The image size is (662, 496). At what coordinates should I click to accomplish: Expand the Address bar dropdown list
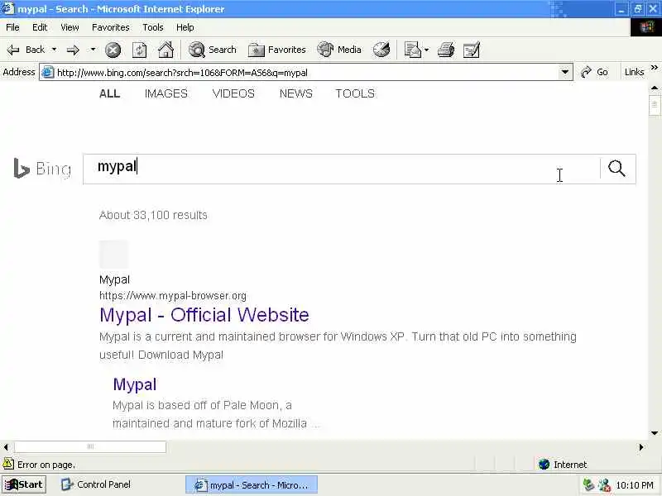point(565,72)
